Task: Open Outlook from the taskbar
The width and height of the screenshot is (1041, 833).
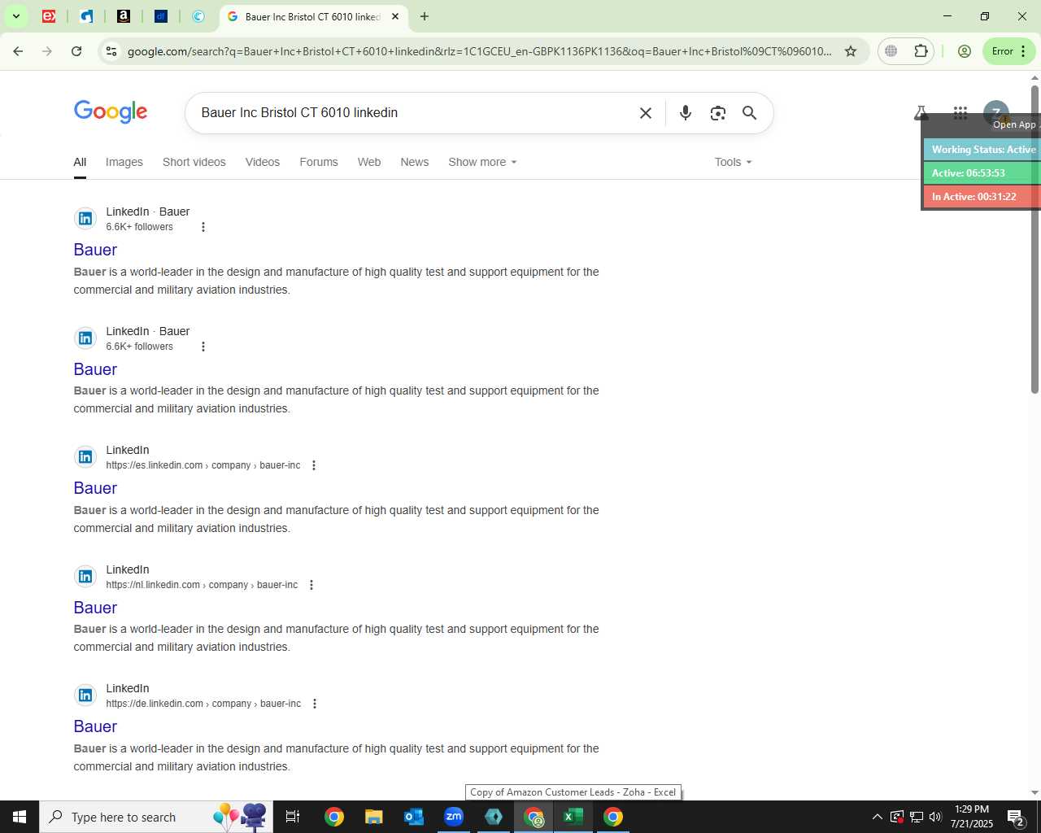Action: pyautogui.click(x=414, y=817)
